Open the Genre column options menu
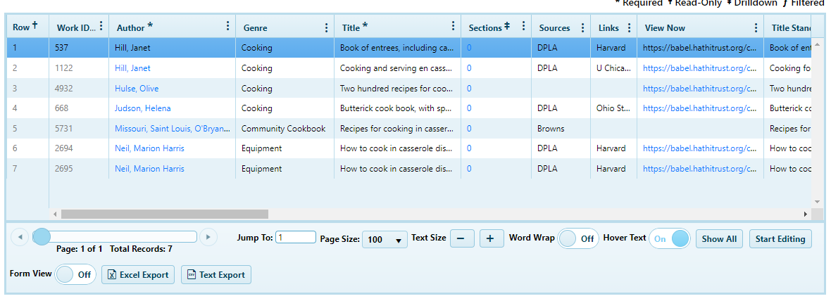Image resolution: width=831 pixels, height=301 pixels. tap(326, 27)
